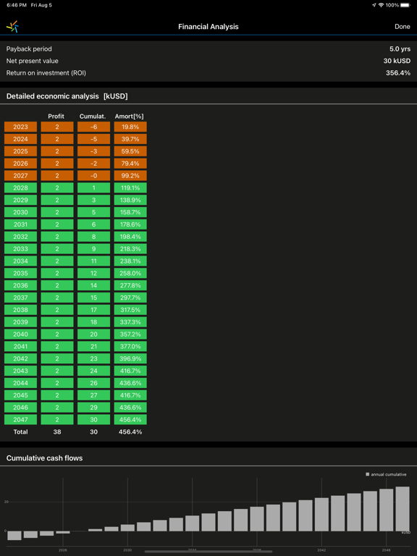Tap the 356.4% ROI value
The image size is (417, 556).
(398, 73)
